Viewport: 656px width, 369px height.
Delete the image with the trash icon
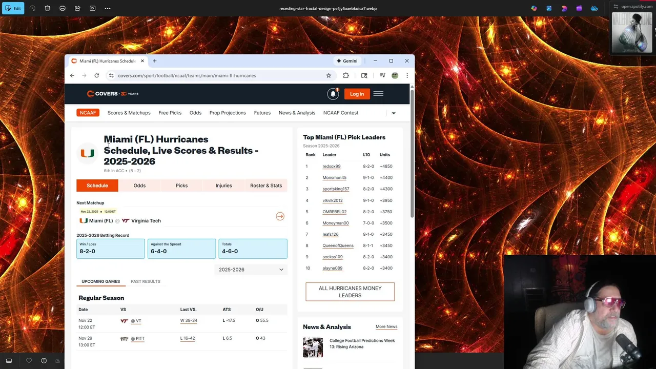tap(47, 8)
